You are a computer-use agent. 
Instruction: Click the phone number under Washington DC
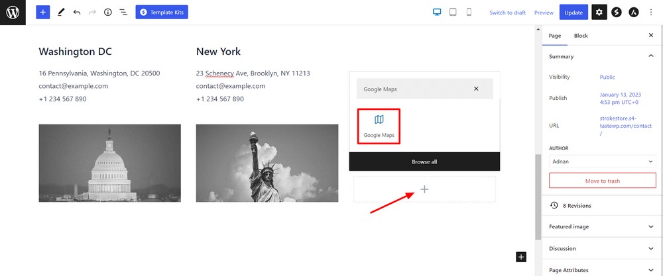pos(62,99)
